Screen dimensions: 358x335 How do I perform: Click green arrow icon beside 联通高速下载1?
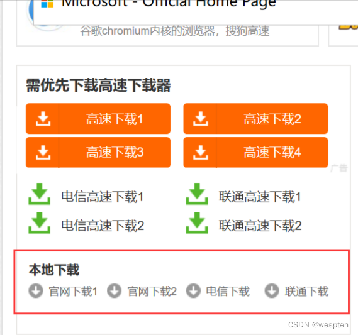pos(197,194)
